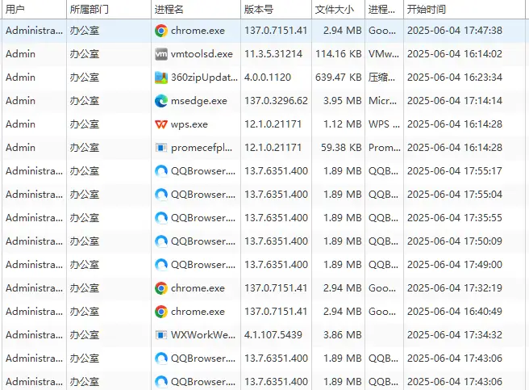Click the QQBrowser icon in the 17:50:09 row
Viewport: 529px width, 390px height.
161,241
